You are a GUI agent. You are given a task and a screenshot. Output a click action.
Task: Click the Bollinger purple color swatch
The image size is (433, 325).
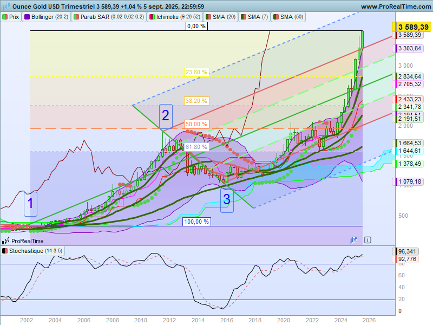point(27,17)
